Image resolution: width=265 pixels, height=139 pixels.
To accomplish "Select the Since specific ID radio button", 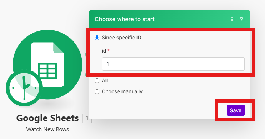I will pyautogui.click(x=97, y=38).
